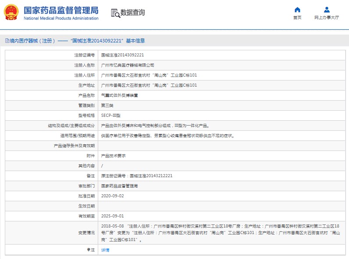
Task: Click National Medical Products Administration text
Action: pyautogui.click(x=61, y=18)
